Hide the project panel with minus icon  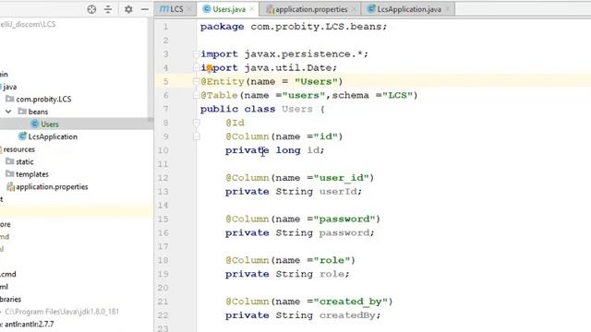pyautogui.click(x=145, y=9)
